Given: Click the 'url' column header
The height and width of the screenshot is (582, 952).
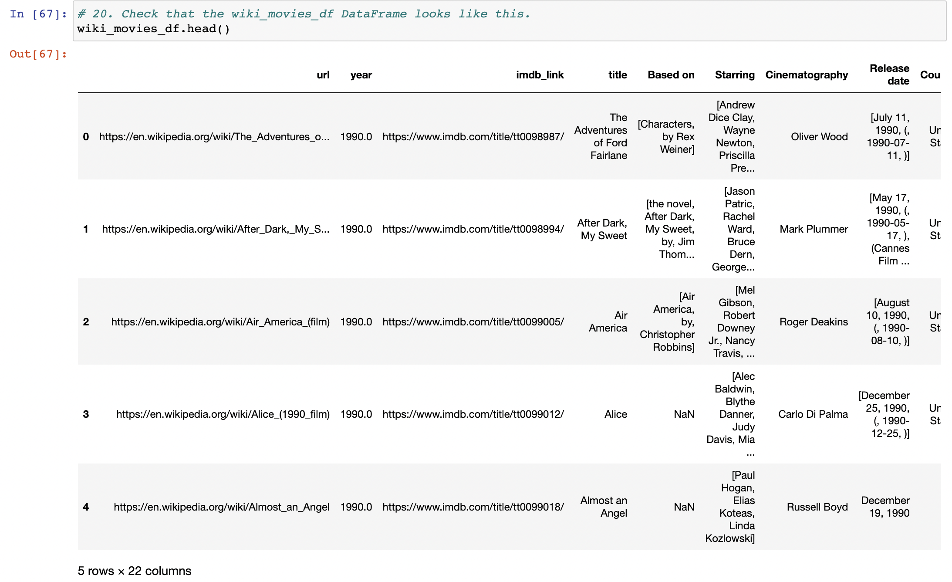Looking at the screenshot, I should click(323, 75).
